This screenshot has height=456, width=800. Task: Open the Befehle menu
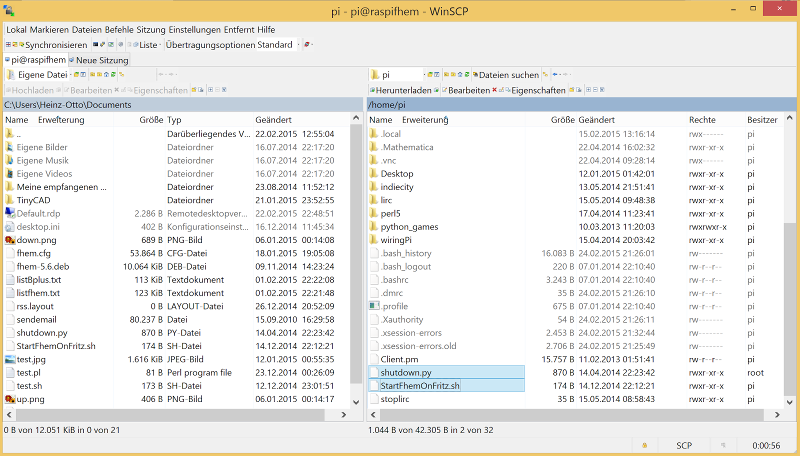[119, 29]
